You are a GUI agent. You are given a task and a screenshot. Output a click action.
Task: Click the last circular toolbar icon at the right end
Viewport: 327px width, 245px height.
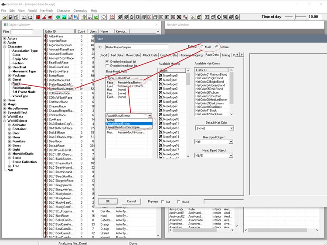tap(236, 17)
